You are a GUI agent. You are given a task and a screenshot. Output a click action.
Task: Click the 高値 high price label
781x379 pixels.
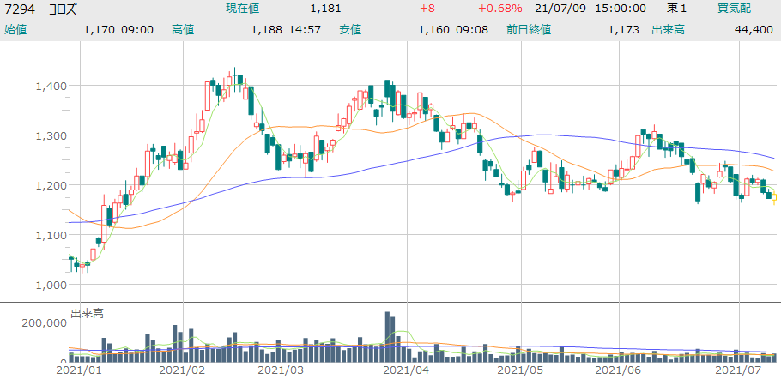tap(183, 29)
